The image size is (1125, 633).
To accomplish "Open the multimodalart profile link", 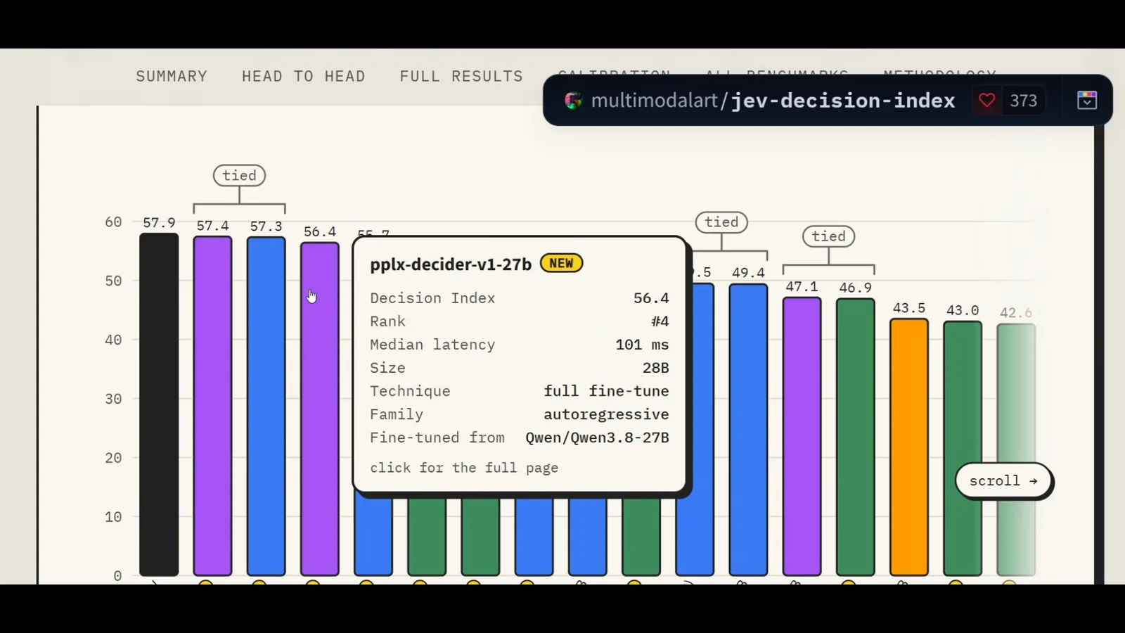I will [x=655, y=101].
